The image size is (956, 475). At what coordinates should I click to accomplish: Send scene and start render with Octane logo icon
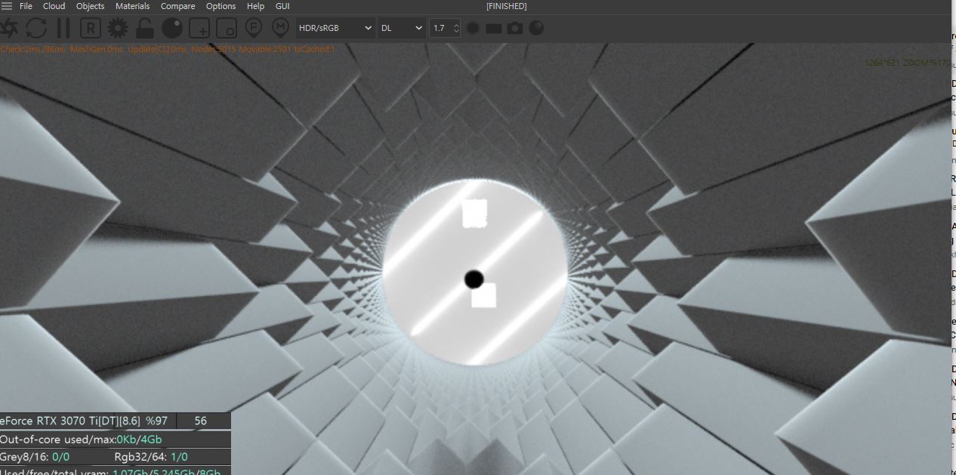(x=8, y=29)
